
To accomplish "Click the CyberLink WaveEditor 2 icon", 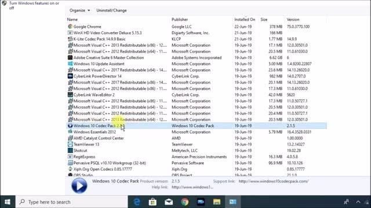I will coord(70,95).
